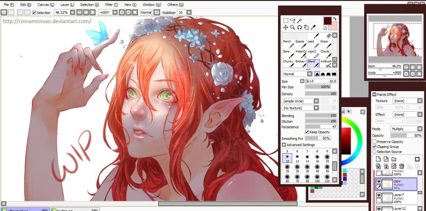The height and width of the screenshot is (211, 426).
Task: Open the rotation angle +000° dropdown
Action: [x=115, y=12]
